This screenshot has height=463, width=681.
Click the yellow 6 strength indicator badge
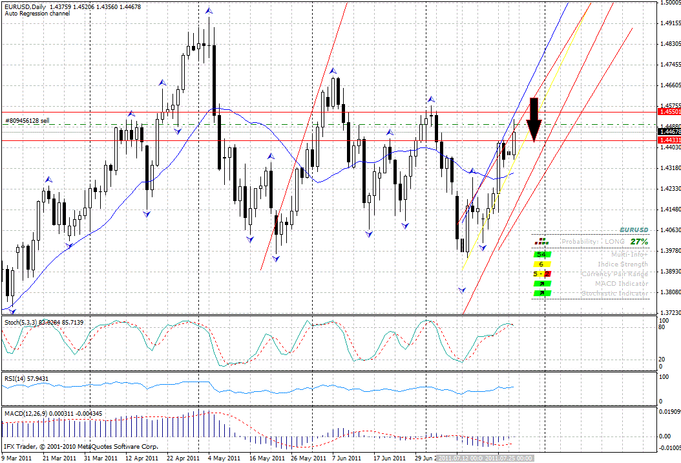[x=541, y=264]
